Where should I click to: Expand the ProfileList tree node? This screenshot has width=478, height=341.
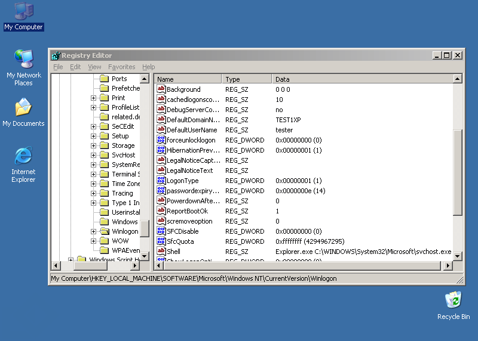click(94, 107)
